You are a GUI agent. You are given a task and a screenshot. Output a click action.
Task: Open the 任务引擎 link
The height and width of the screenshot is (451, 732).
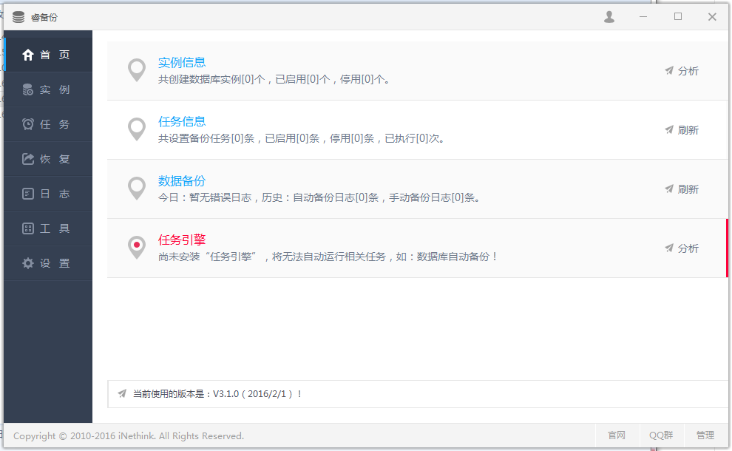(182, 239)
